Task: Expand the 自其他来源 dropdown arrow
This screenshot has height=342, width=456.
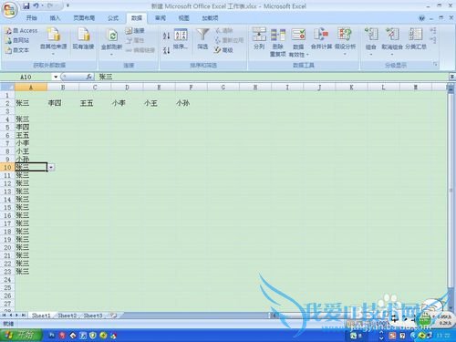Action: [x=53, y=55]
